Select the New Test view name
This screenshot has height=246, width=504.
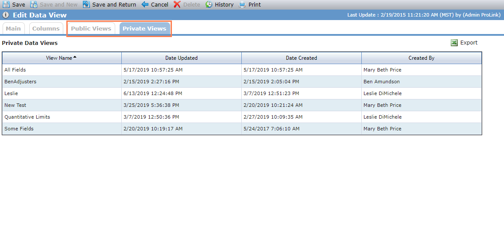pos(15,105)
